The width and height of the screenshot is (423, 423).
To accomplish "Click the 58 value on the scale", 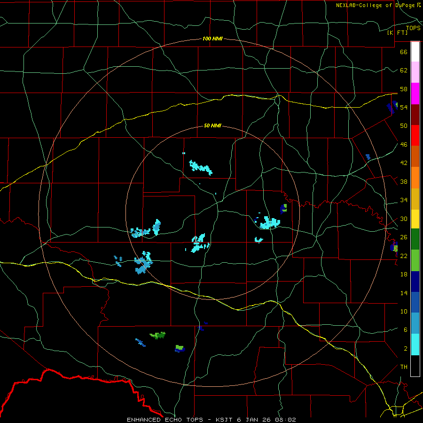I will [404, 89].
